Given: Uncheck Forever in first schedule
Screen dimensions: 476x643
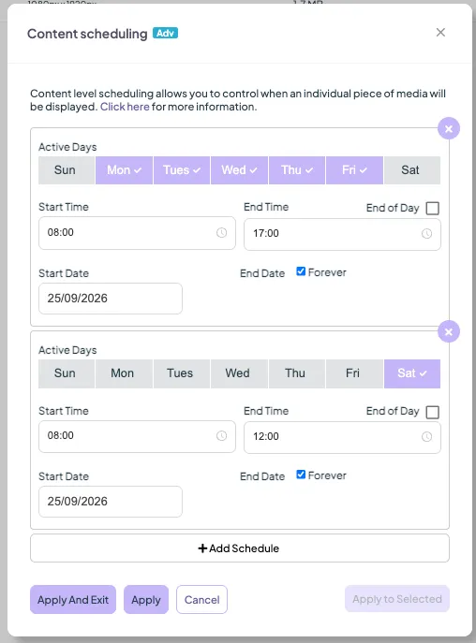Looking at the screenshot, I should pyautogui.click(x=301, y=271).
